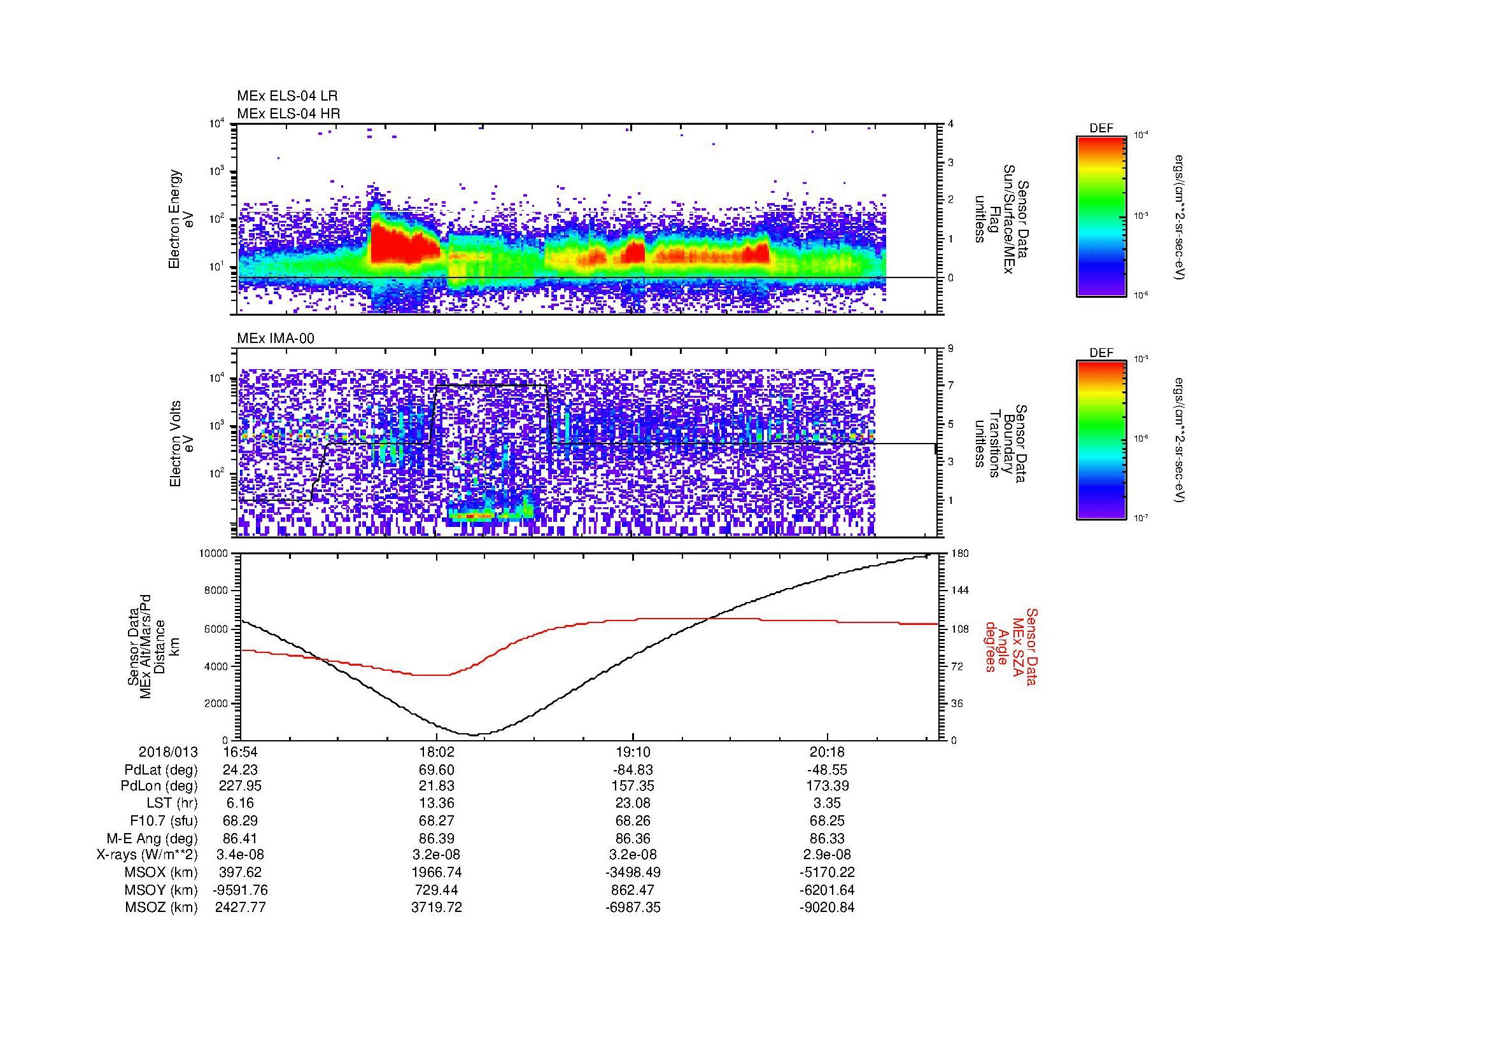Click the red 'MEx SZA Angle degrees' axis label
1489x1052 pixels.
(1011, 646)
